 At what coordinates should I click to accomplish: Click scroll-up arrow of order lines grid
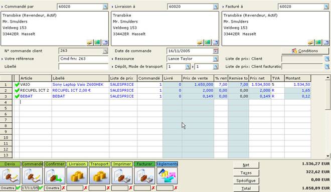pyautogui.click(x=327, y=78)
